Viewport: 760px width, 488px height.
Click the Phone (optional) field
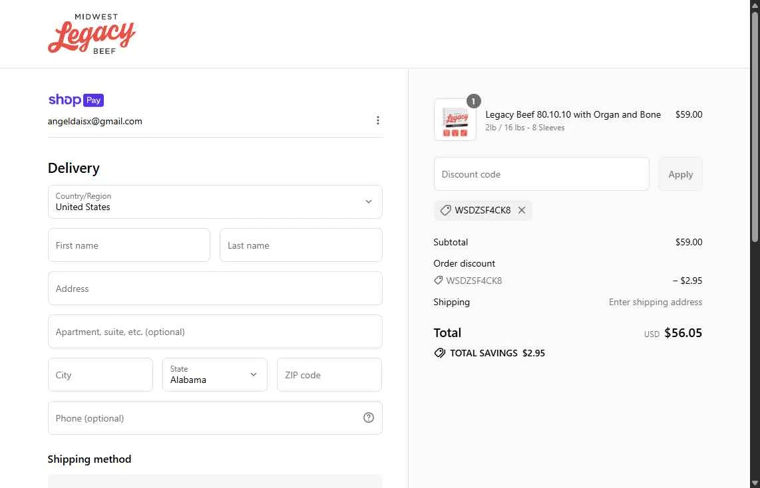pos(215,418)
